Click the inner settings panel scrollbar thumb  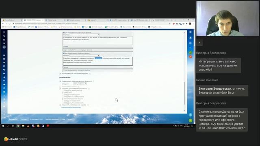click(x=184, y=93)
